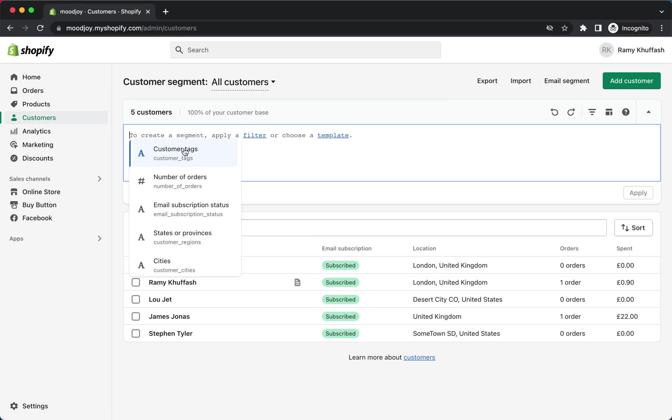Bookmark this page with the star
The width and height of the screenshot is (672, 420).
click(x=564, y=28)
